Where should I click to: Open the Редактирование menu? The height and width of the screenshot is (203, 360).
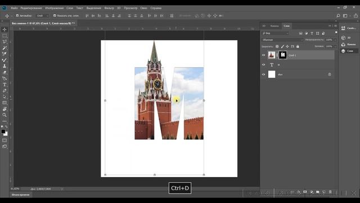pos(31,8)
